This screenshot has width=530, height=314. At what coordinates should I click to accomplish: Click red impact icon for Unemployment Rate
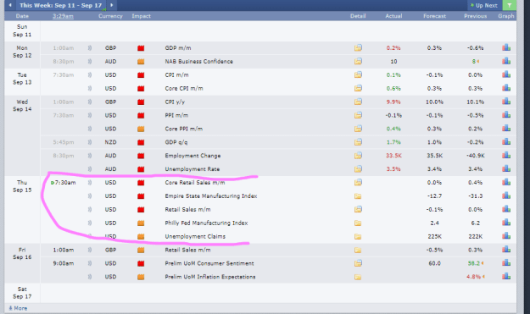click(141, 169)
